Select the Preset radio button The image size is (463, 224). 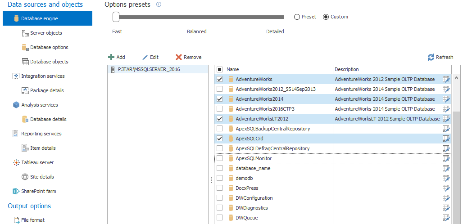pyautogui.click(x=297, y=17)
